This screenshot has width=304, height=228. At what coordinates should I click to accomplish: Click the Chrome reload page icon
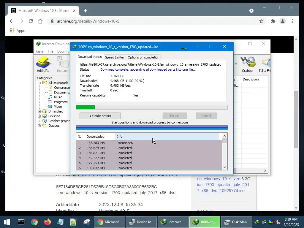coord(31,21)
